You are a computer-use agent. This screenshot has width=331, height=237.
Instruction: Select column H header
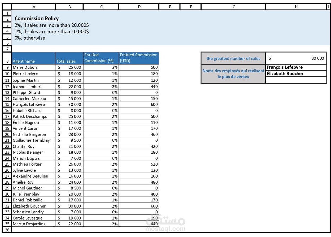(296, 7)
